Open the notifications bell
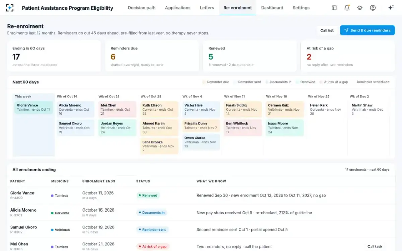Image resolution: width=402 pixels, height=251 pixels. tap(347, 8)
